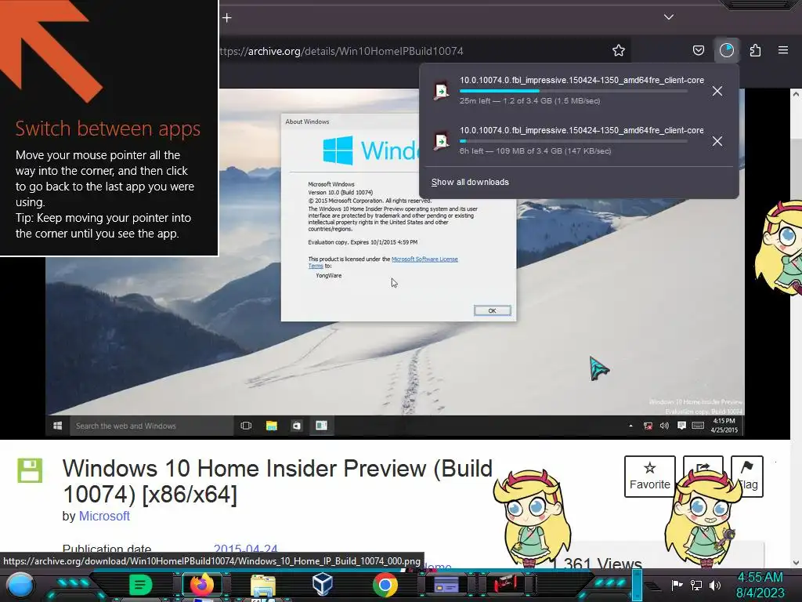802x602 pixels.
Task: Open the Windows 10 About Windows screenshot thumbnail
Action: tap(395, 262)
